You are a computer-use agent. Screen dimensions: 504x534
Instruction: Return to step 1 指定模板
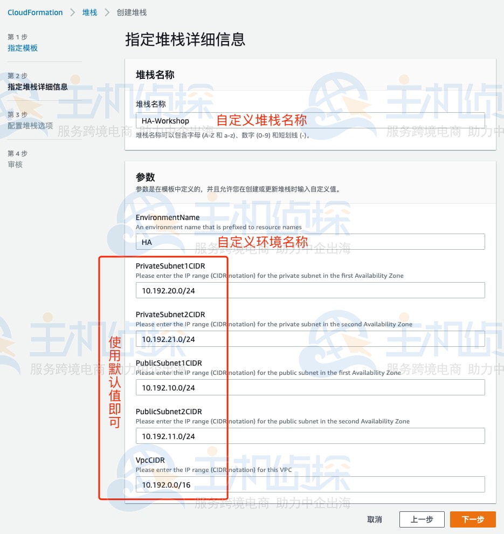[23, 48]
